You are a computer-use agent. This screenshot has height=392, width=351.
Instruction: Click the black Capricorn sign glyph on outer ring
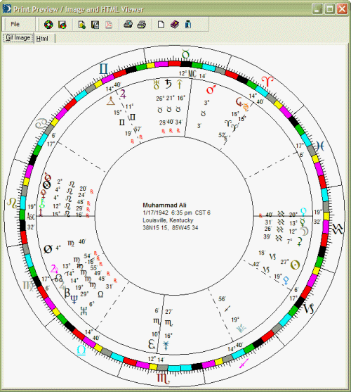(x=308, y=308)
